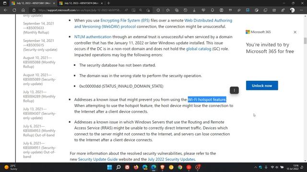307x172 pixels.
Task: Open the Edge profile avatar
Action: coord(292,10)
